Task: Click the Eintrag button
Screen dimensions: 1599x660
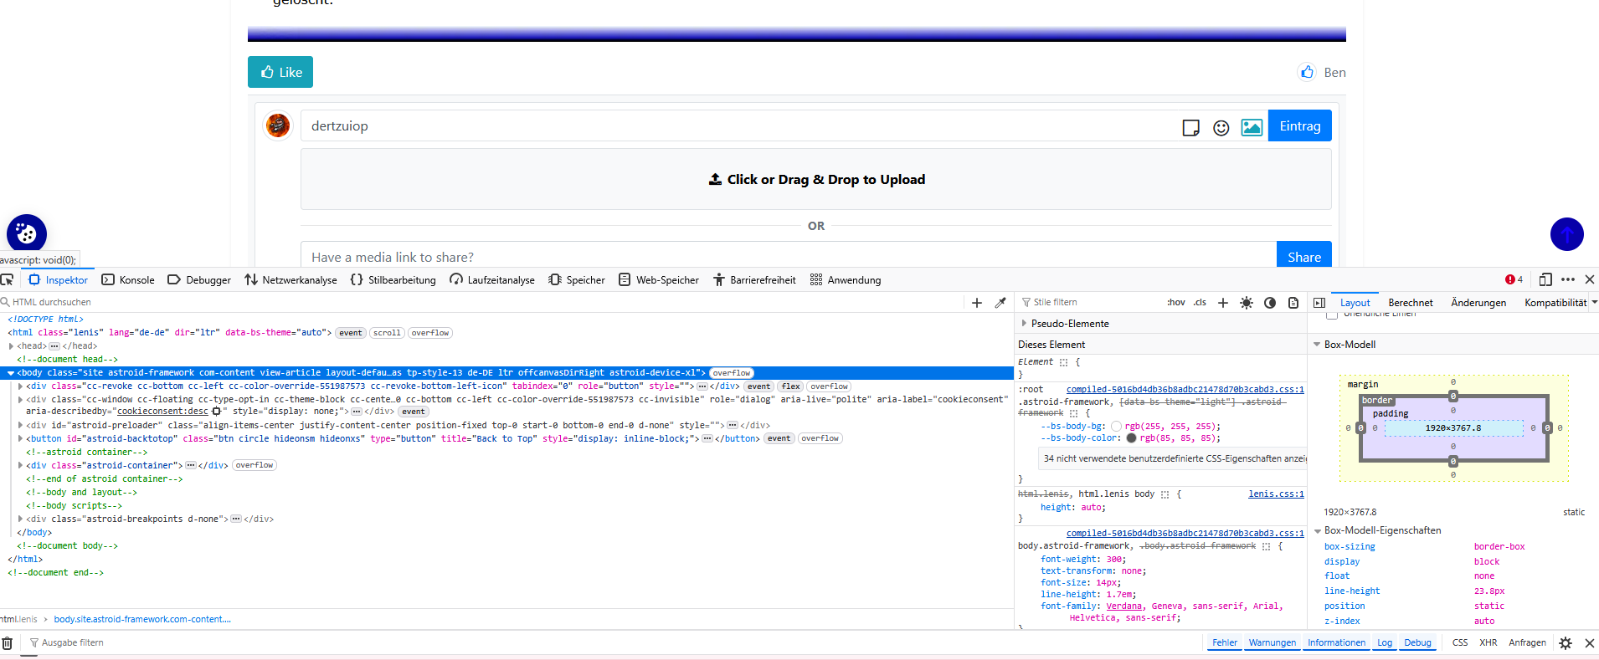Action: (1299, 126)
